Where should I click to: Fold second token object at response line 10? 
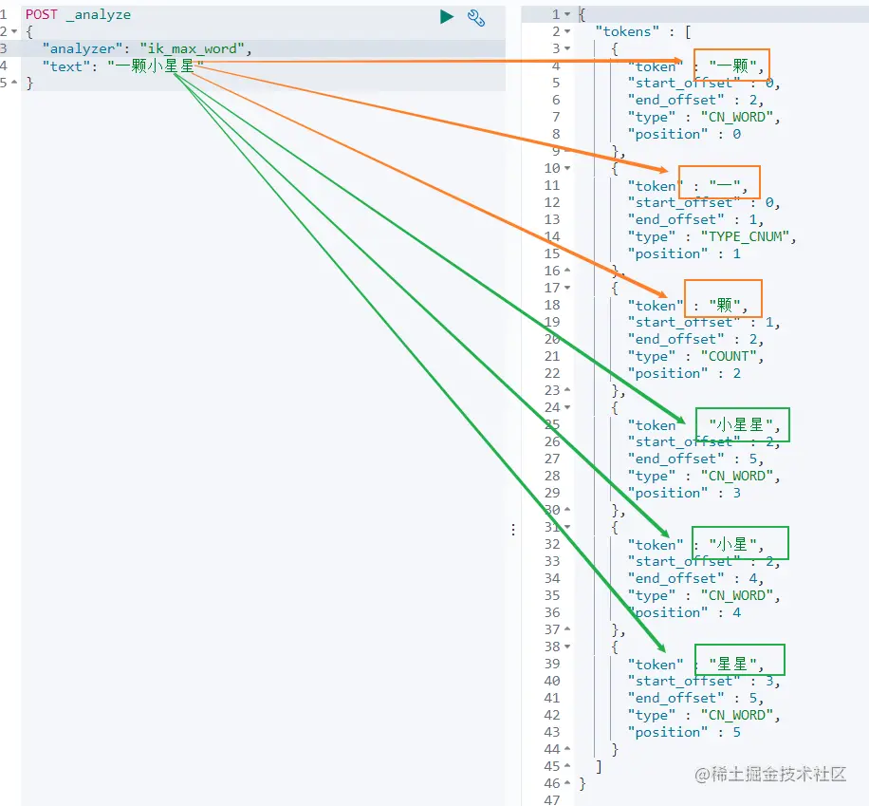click(567, 168)
